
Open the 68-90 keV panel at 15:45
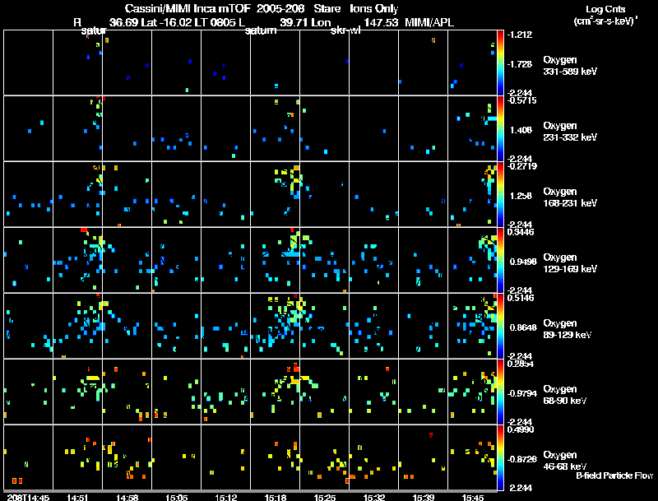472,392
